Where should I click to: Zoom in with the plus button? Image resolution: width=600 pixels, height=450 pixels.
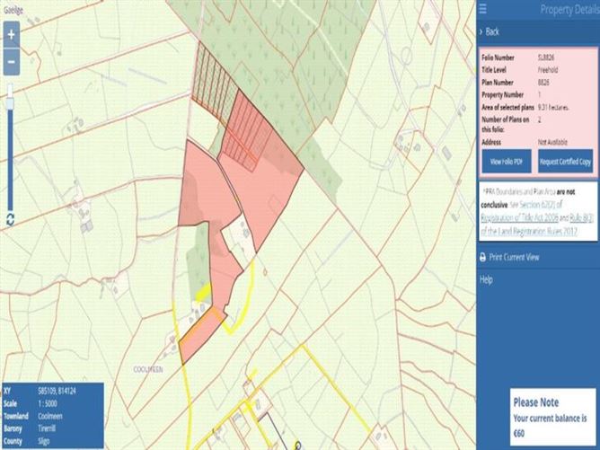pyautogui.click(x=12, y=35)
